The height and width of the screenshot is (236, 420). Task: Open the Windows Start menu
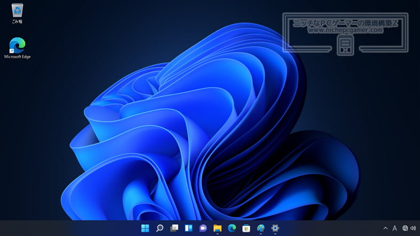[x=145, y=228]
